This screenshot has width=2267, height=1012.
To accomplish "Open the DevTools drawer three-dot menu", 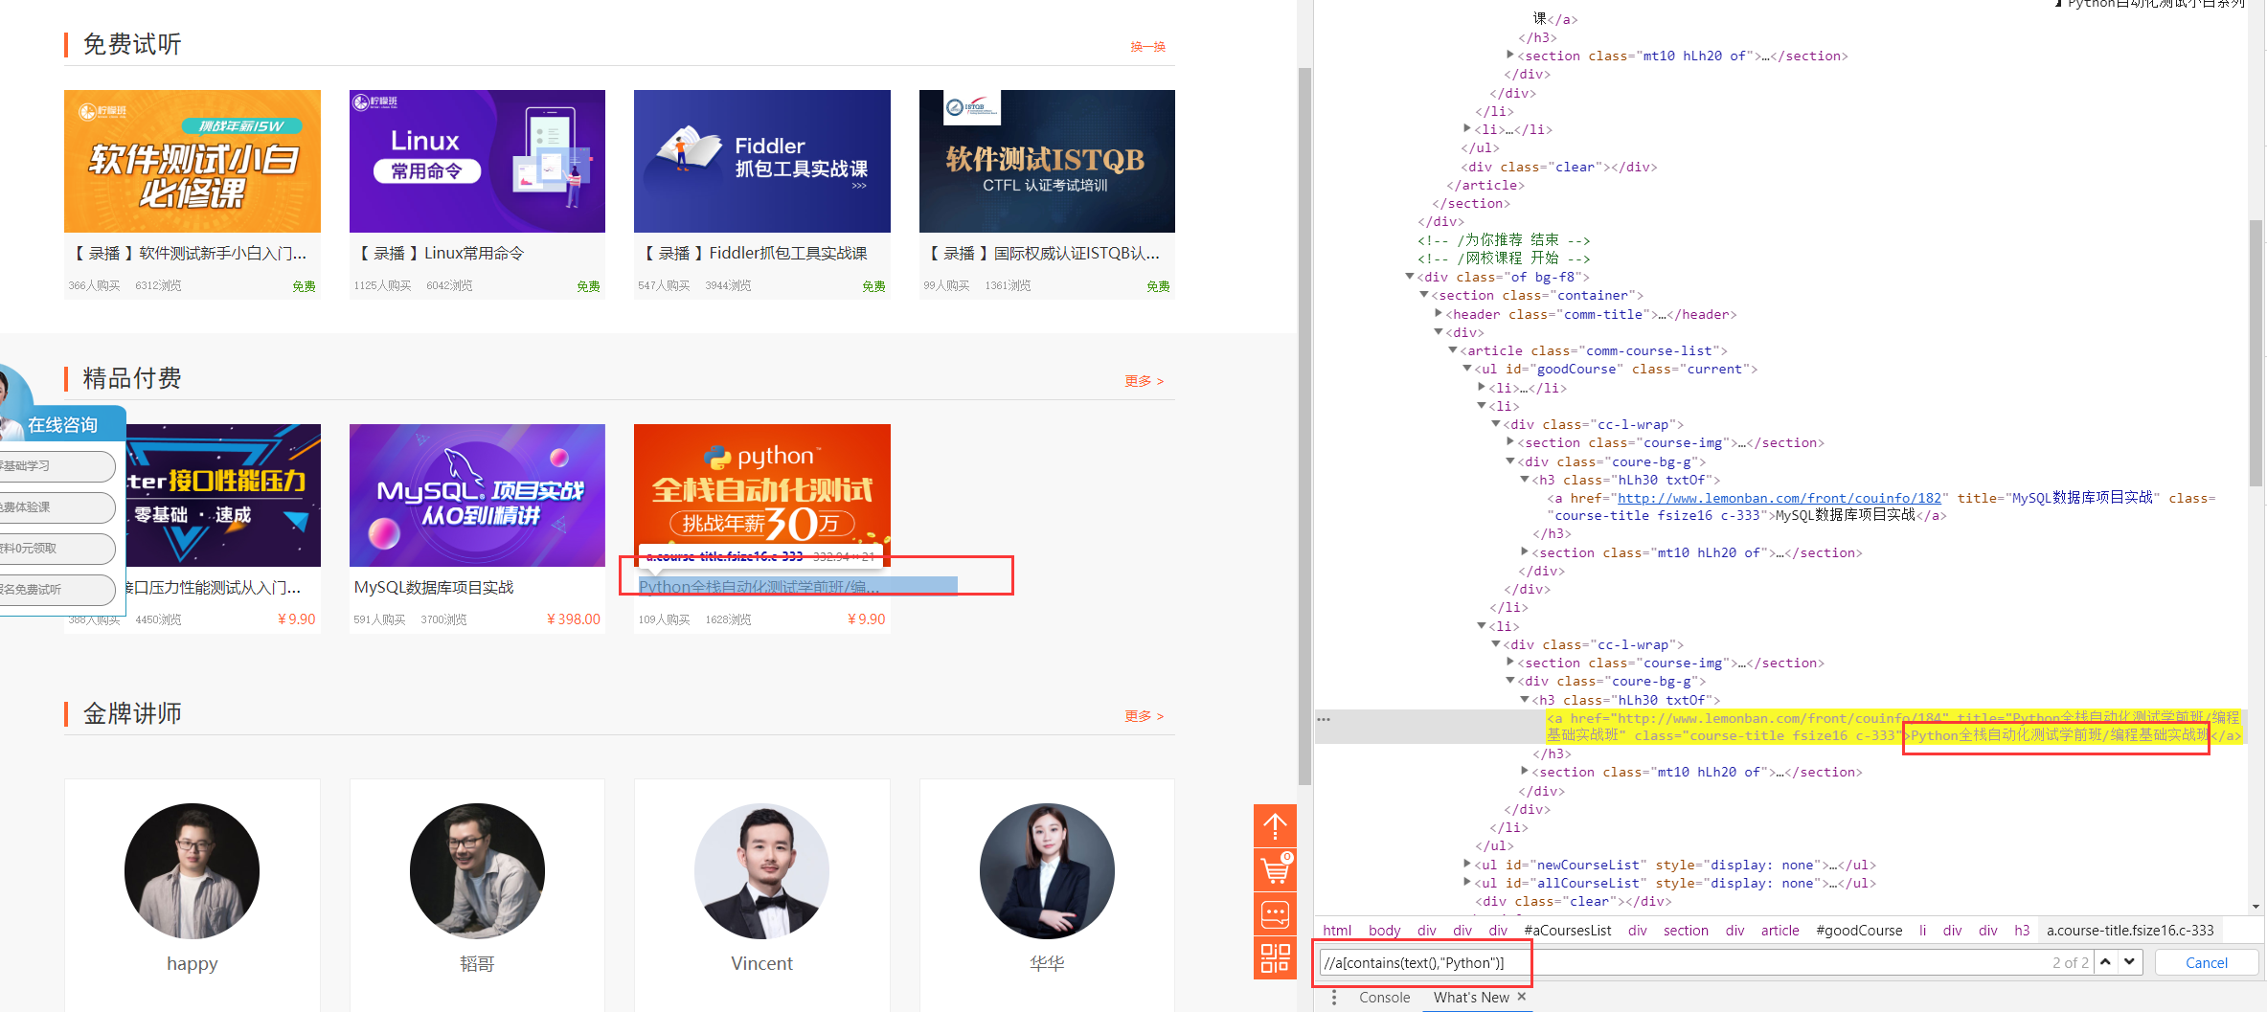I will (x=1333, y=998).
